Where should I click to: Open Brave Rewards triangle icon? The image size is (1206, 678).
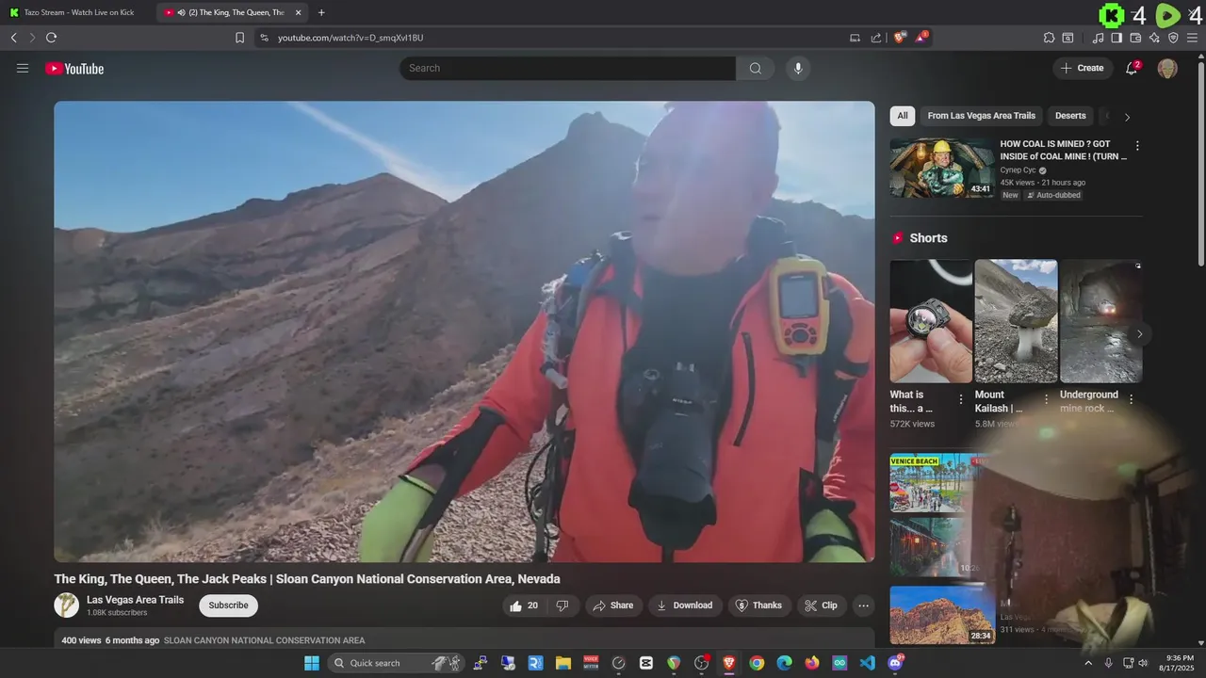tap(921, 38)
